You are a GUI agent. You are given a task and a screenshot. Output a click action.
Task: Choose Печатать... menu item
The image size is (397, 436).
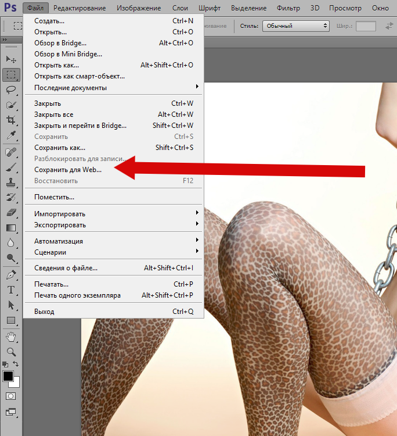coord(113,284)
